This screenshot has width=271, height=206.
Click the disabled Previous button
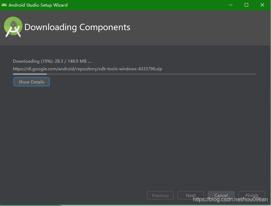point(160,195)
